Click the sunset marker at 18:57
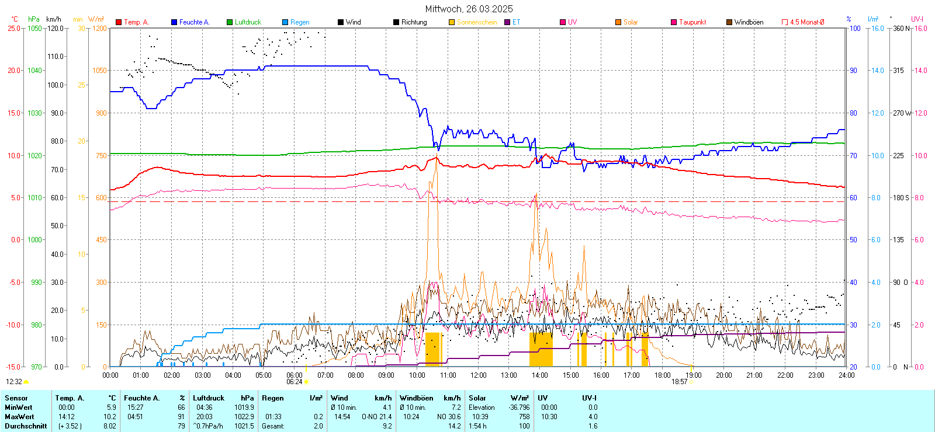The image size is (935, 432). (691, 382)
